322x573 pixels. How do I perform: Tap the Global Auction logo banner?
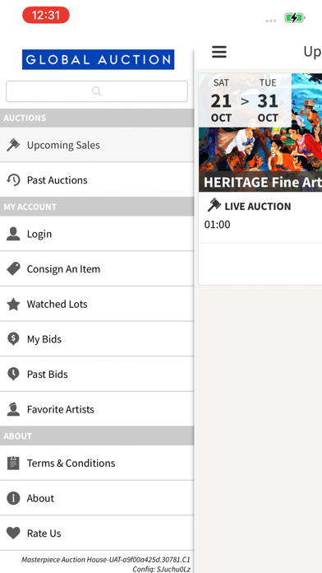tap(98, 59)
